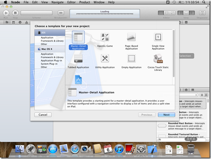Choose the Page-Based Application template
Viewport: 211px width, 159px height.
pos(131,41)
